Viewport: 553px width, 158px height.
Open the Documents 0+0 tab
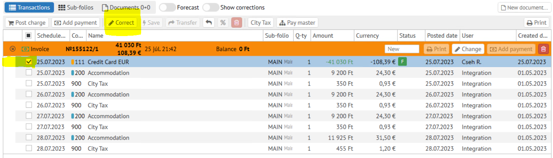point(126,7)
